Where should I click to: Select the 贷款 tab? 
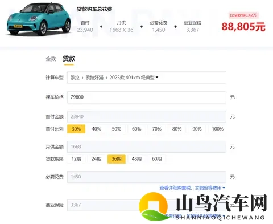point(69,59)
